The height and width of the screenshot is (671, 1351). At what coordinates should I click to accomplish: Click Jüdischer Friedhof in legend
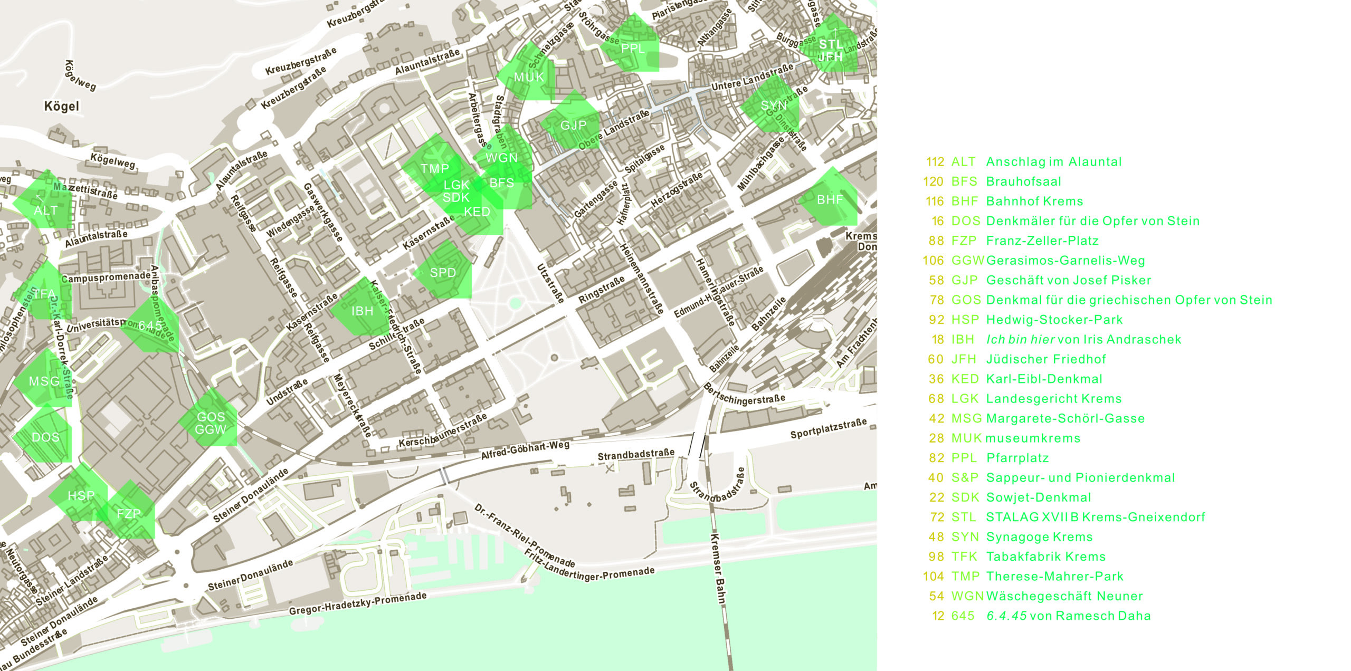click(x=1045, y=359)
